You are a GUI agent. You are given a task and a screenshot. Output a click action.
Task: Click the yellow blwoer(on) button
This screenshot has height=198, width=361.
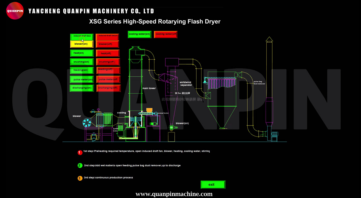click(x=82, y=44)
